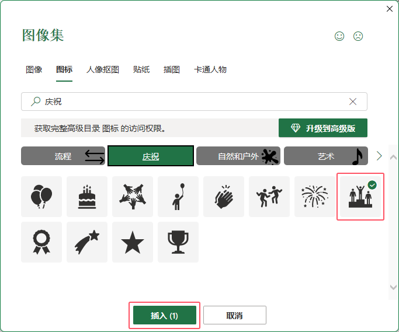Select the balloons icon

pyautogui.click(x=41, y=197)
